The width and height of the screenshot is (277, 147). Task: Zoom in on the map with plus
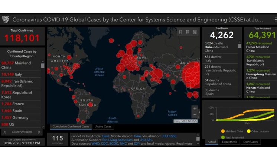coord(195,108)
